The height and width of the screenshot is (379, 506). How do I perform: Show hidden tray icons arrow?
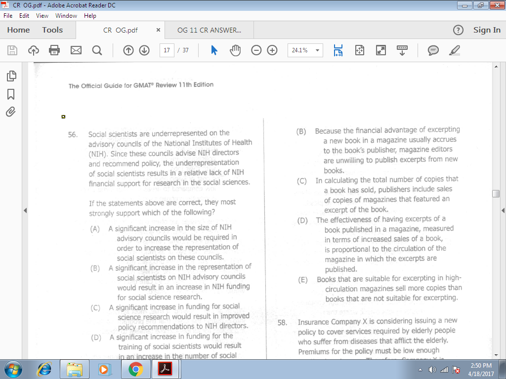click(x=420, y=370)
